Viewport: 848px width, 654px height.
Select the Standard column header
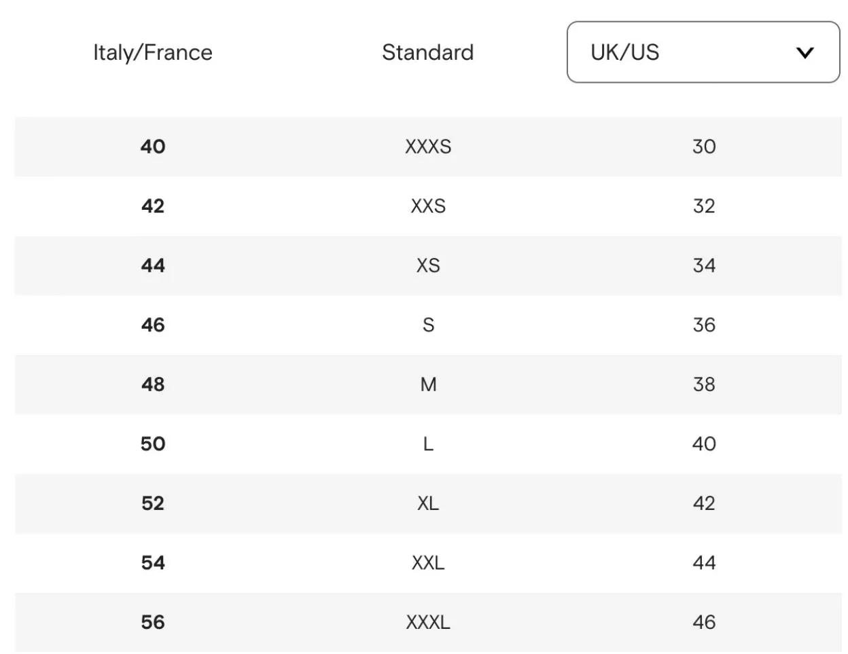pos(428,52)
